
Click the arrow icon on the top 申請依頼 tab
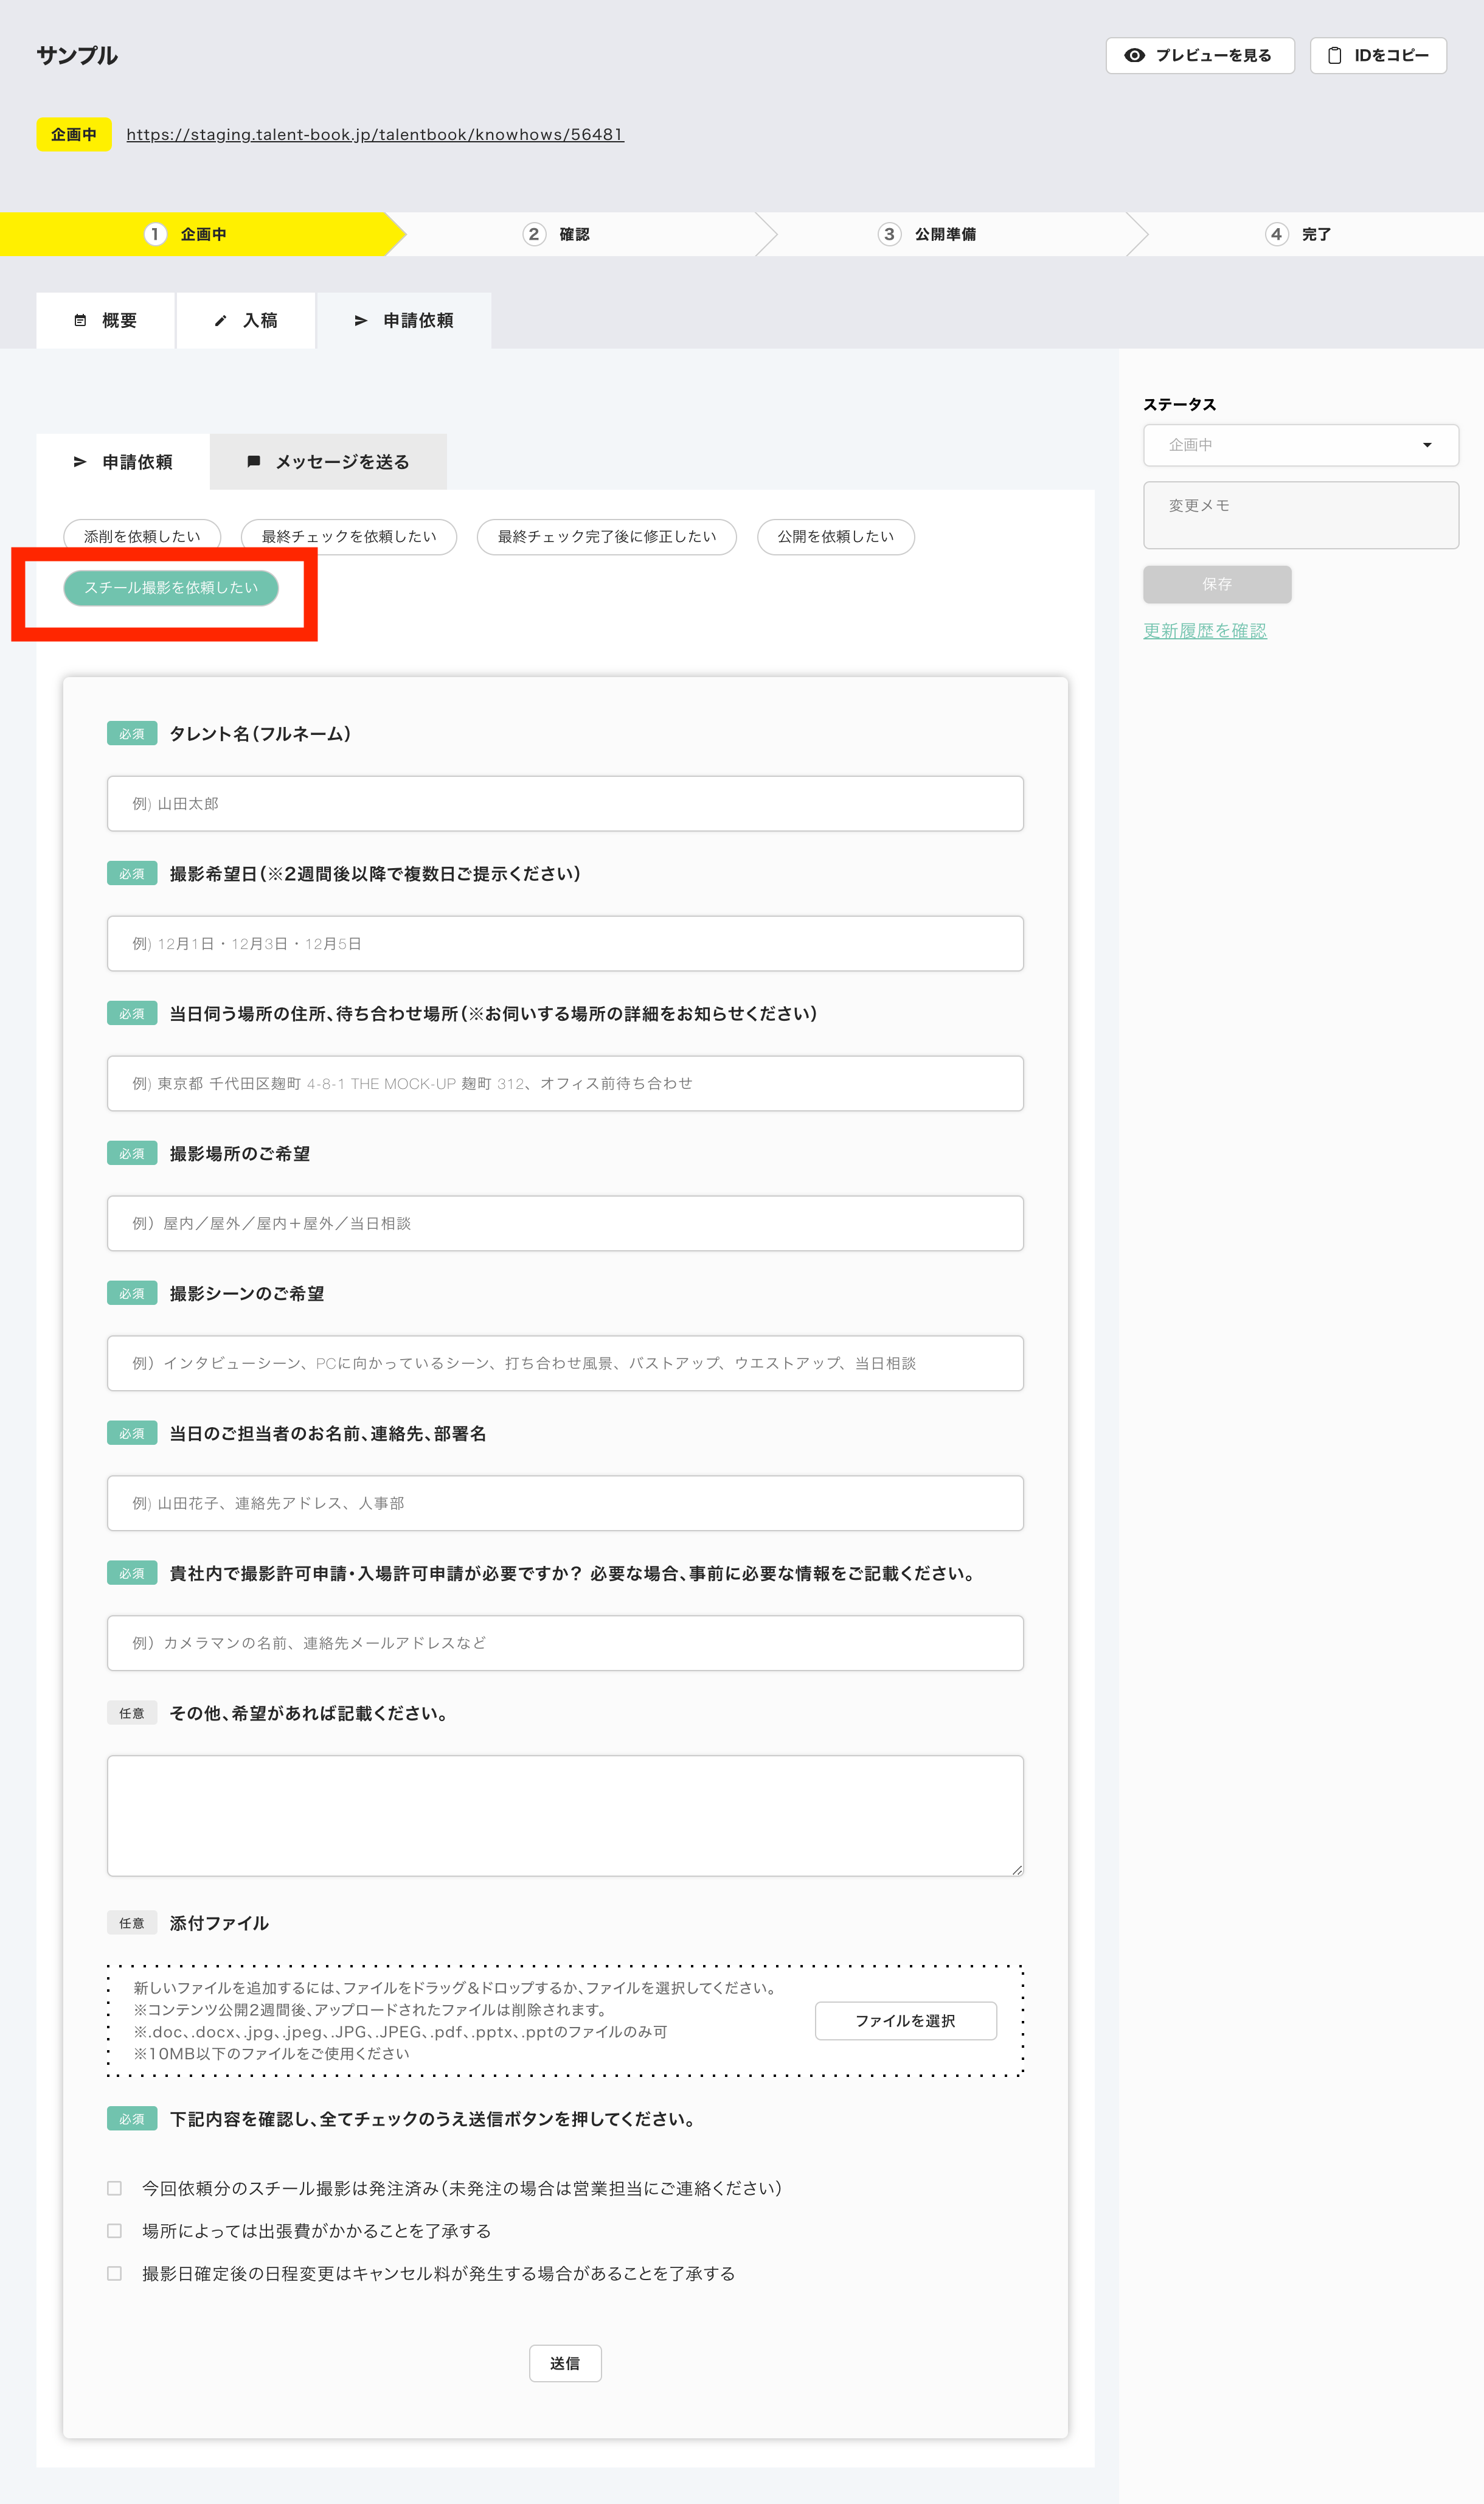[361, 321]
